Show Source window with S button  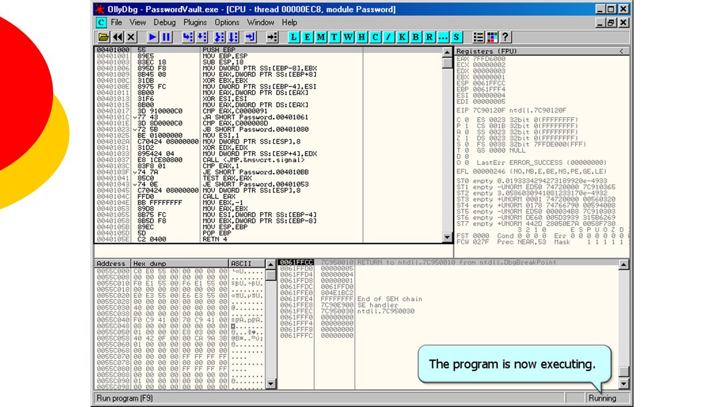pyautogui.click(x=456, y=37)
